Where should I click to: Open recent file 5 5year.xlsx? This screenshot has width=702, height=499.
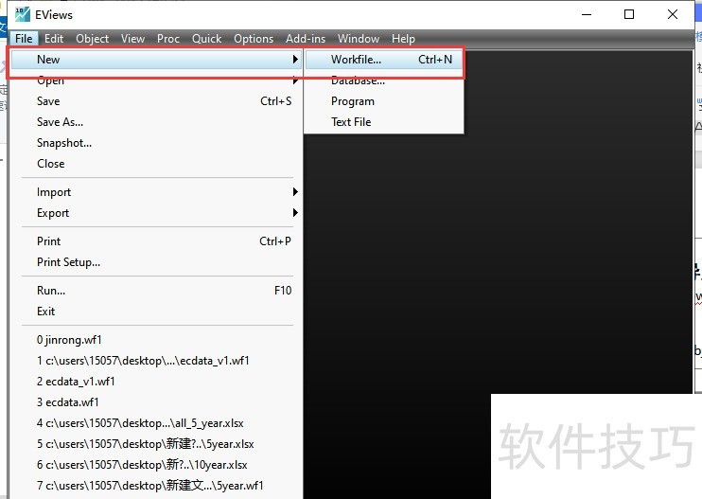coord(155,444)
